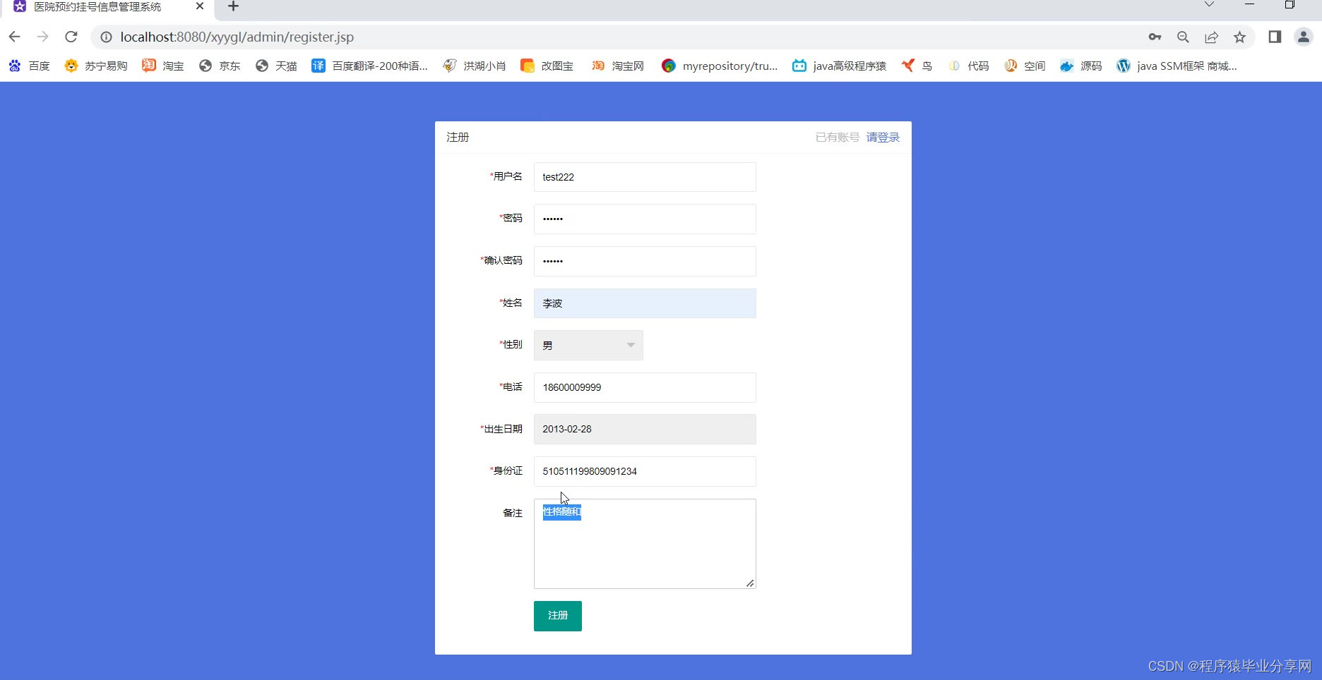Open the 京东 bookmark

(x=220, y=66)
